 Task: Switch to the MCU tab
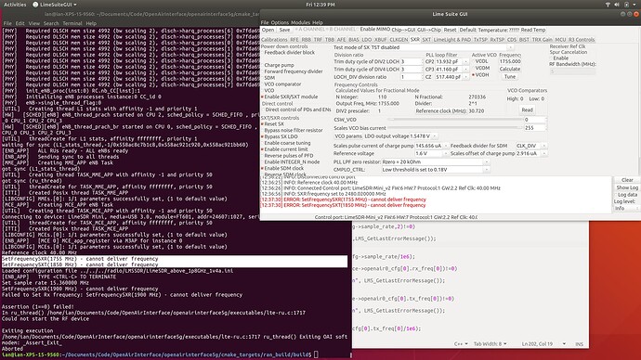point(560,40)
